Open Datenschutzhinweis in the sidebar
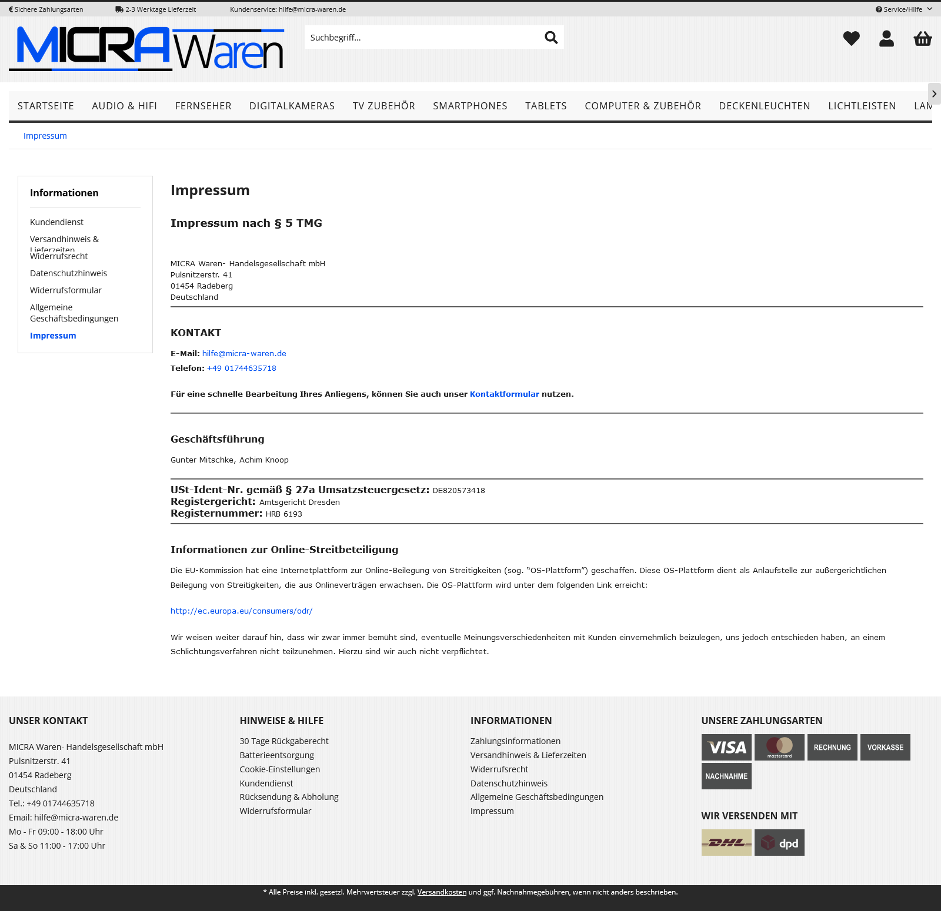 click(68, 273)
